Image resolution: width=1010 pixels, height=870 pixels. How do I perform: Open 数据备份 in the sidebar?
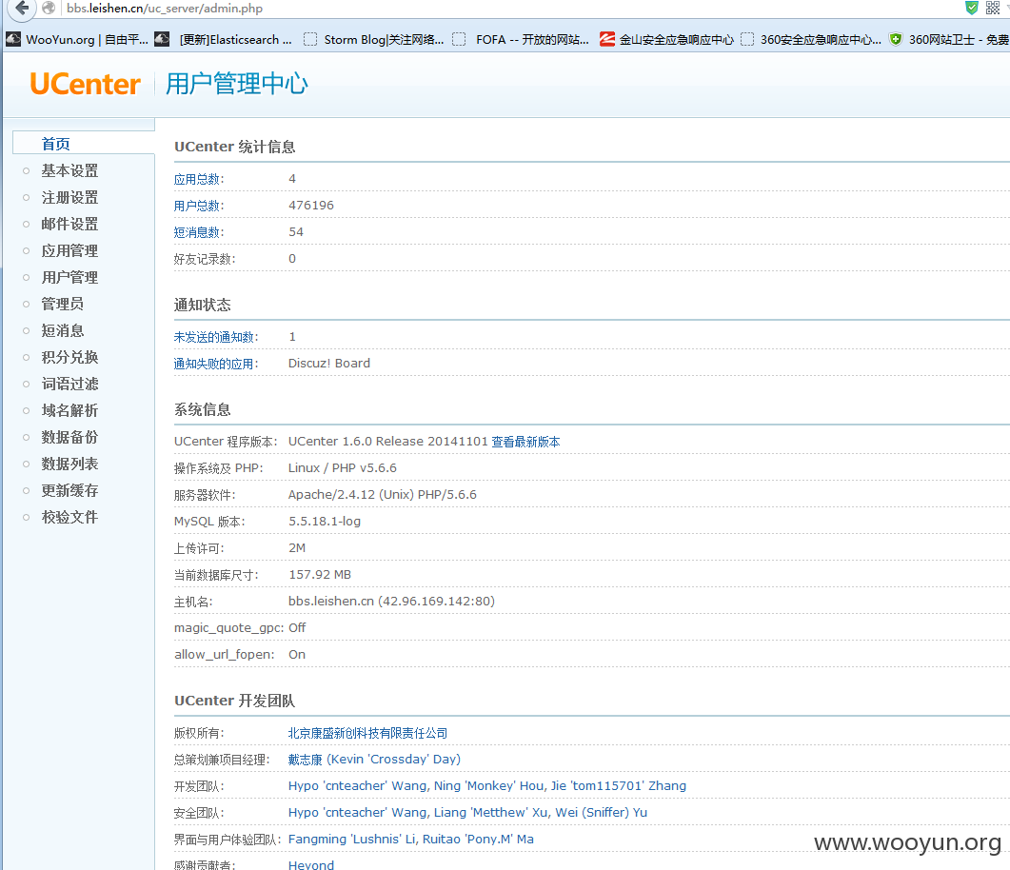point(69,437)
